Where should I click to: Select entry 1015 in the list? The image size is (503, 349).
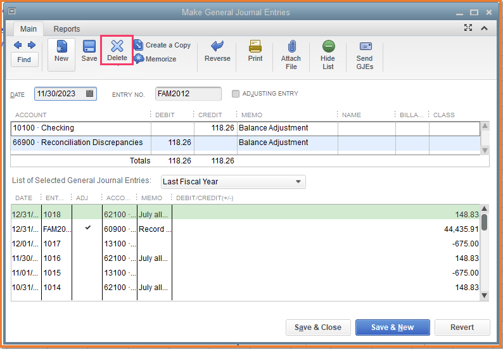pyautogui.click(x=245, y=272)
